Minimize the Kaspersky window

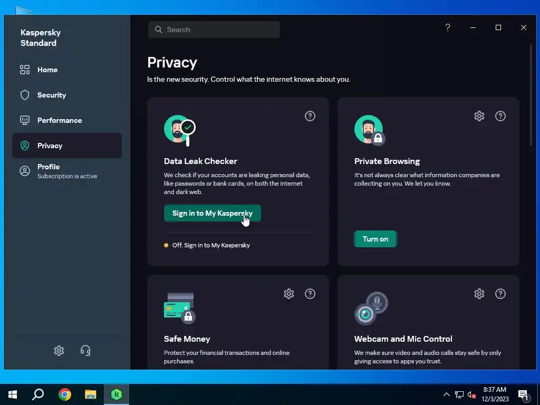473,27
